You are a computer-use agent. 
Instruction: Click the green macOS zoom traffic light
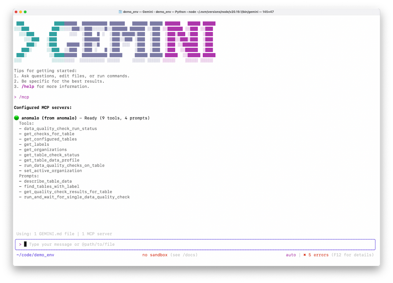[x=25, y=12]
